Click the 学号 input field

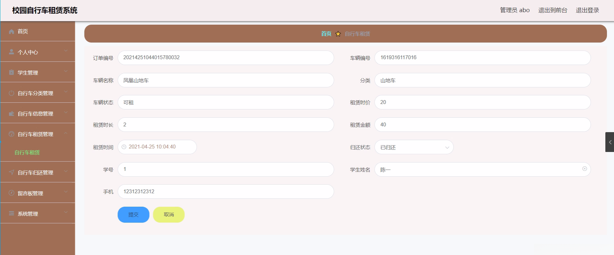226,169
